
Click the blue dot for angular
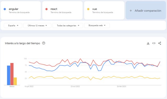click(5, 9)
